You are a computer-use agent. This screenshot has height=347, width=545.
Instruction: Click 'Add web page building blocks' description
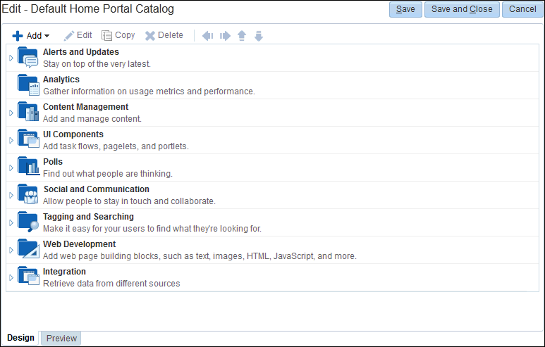tap(200, 255)
